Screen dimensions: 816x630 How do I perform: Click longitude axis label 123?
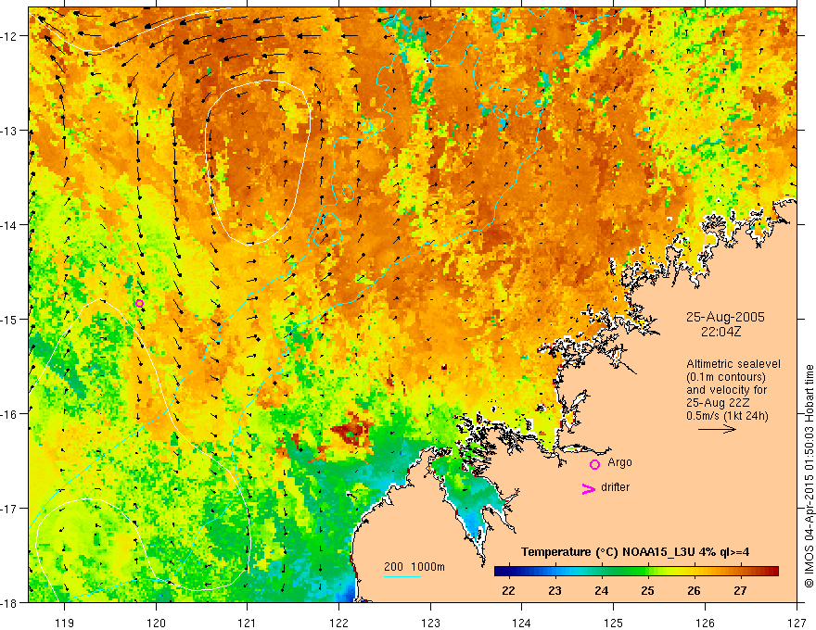pos(430,623)
